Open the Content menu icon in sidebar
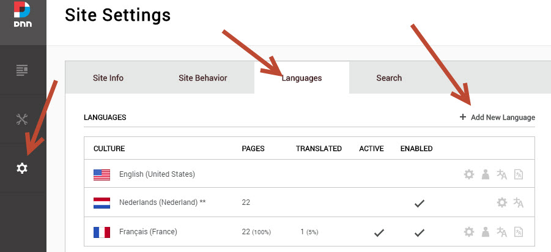This screenshot has height=252, width=551. [x=22, y=70]
